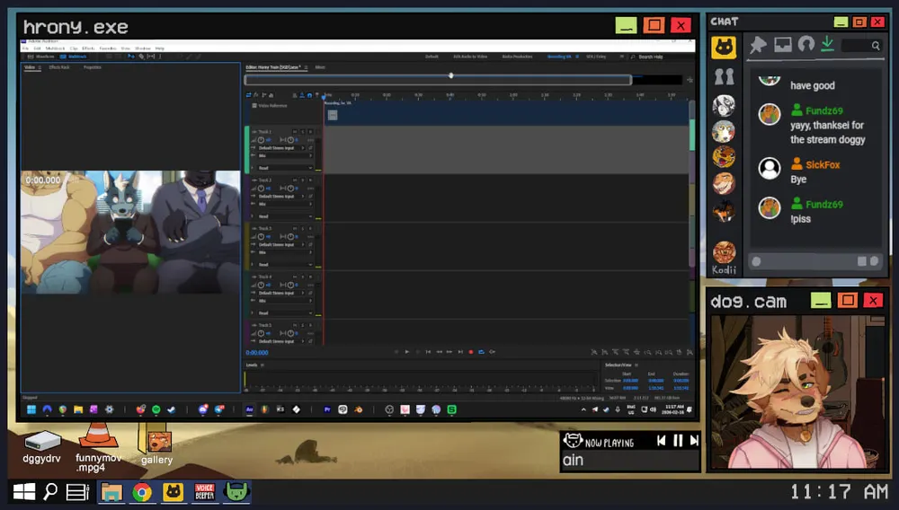Skip to next song in Now Playing

[692, 440]
